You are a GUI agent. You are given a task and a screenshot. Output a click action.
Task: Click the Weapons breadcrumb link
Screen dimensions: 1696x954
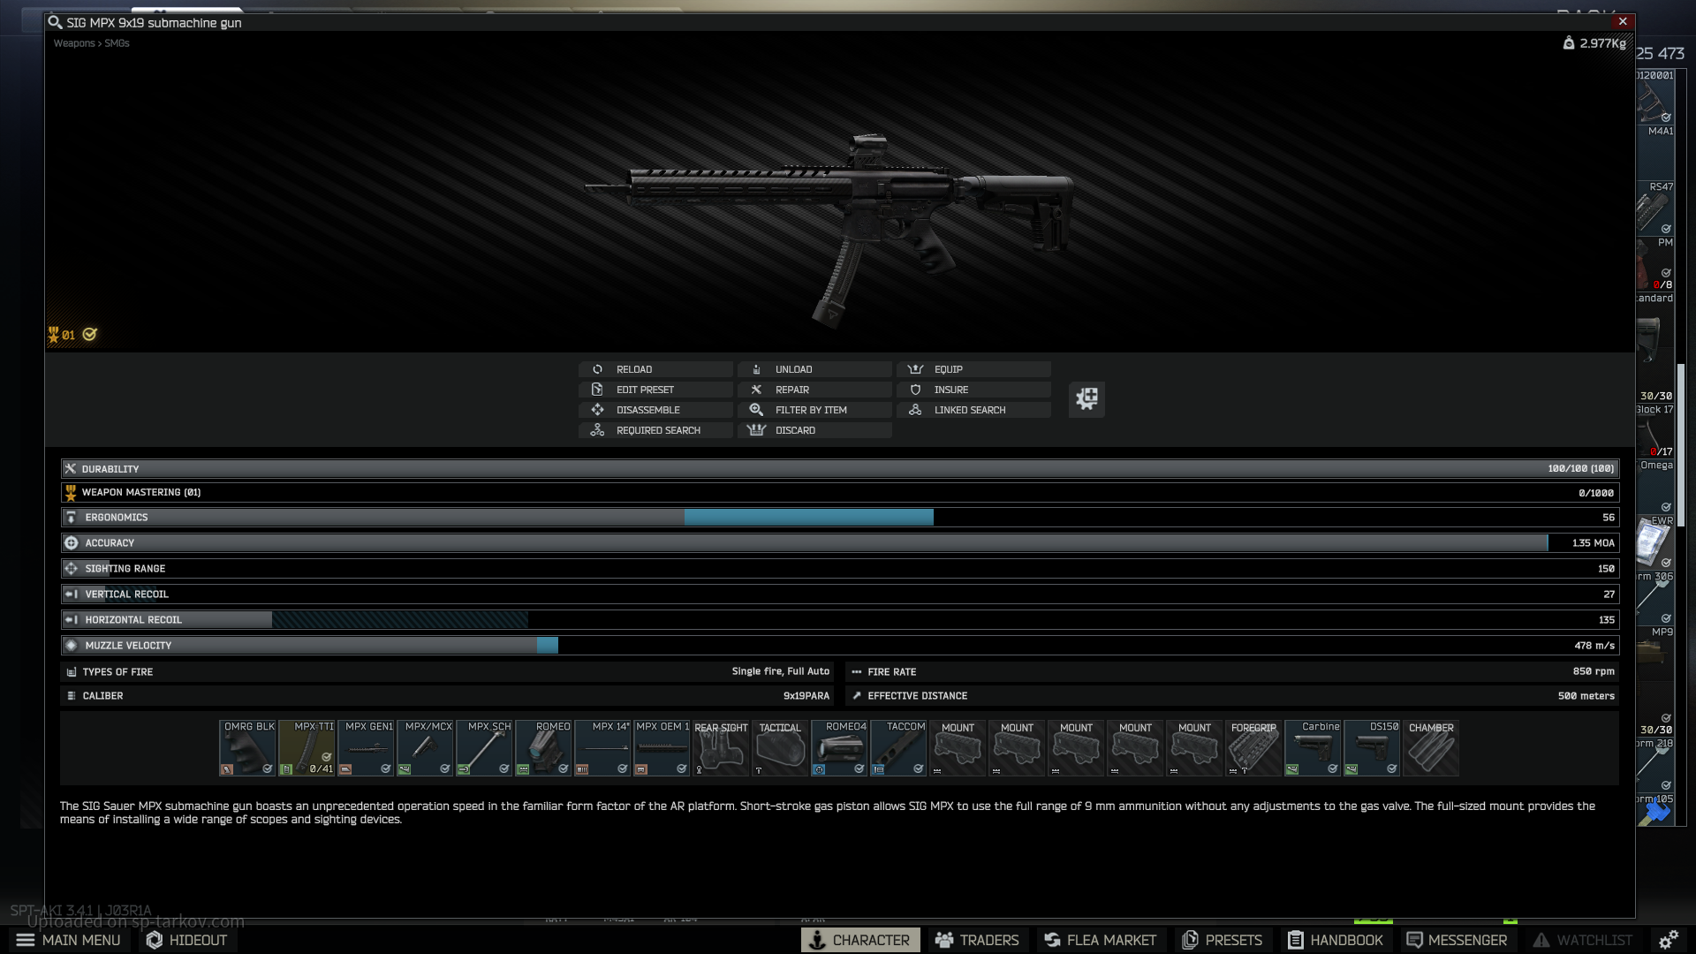73,43
